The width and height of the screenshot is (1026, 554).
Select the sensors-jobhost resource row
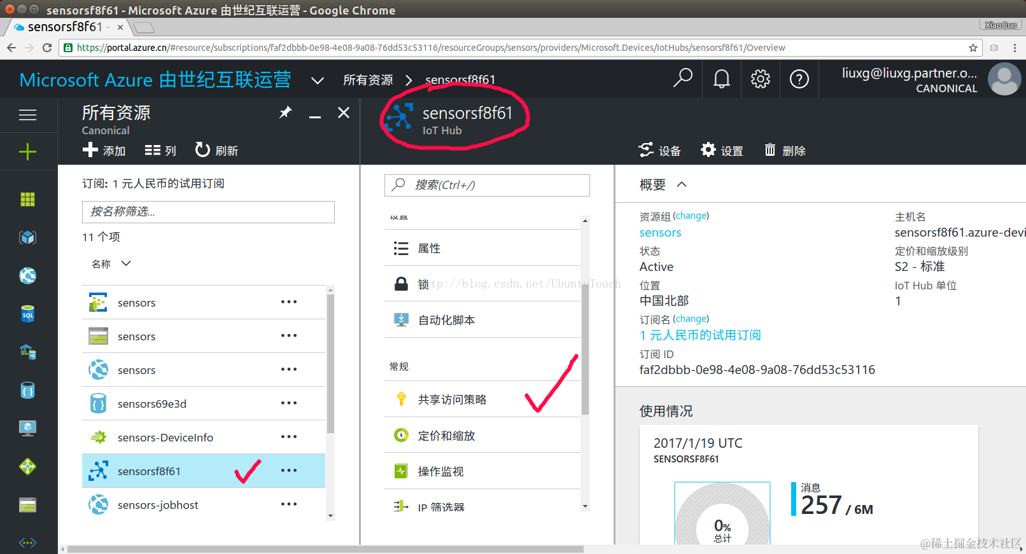coord(204,504)
